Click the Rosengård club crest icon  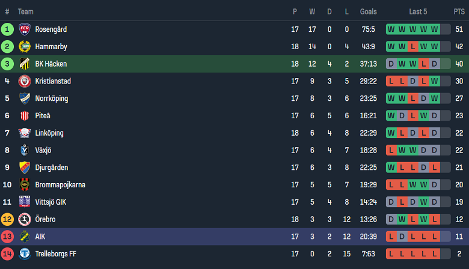pyautogui.click(x=25, y=29)
